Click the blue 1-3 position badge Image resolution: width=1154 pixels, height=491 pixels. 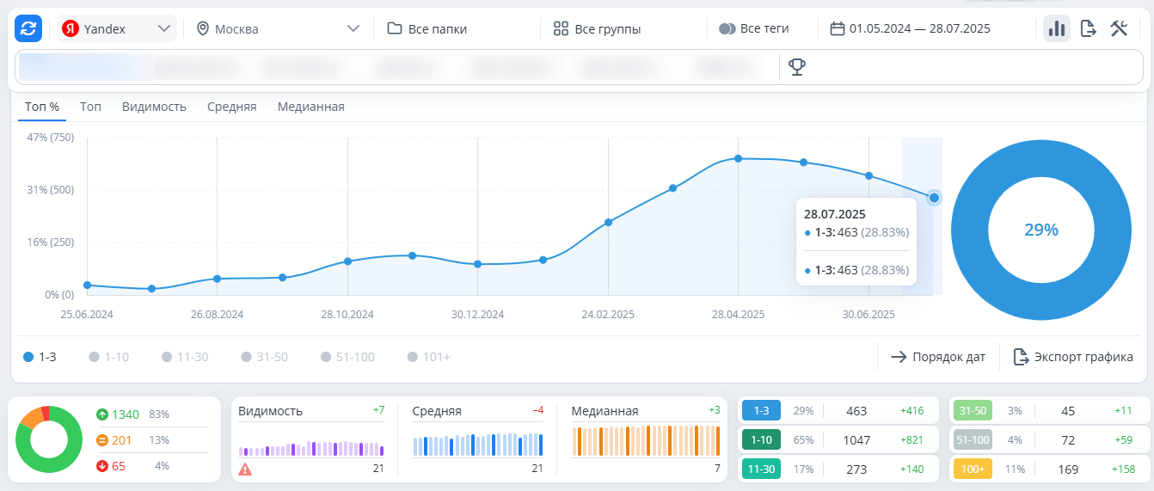[x=761, y=411]
